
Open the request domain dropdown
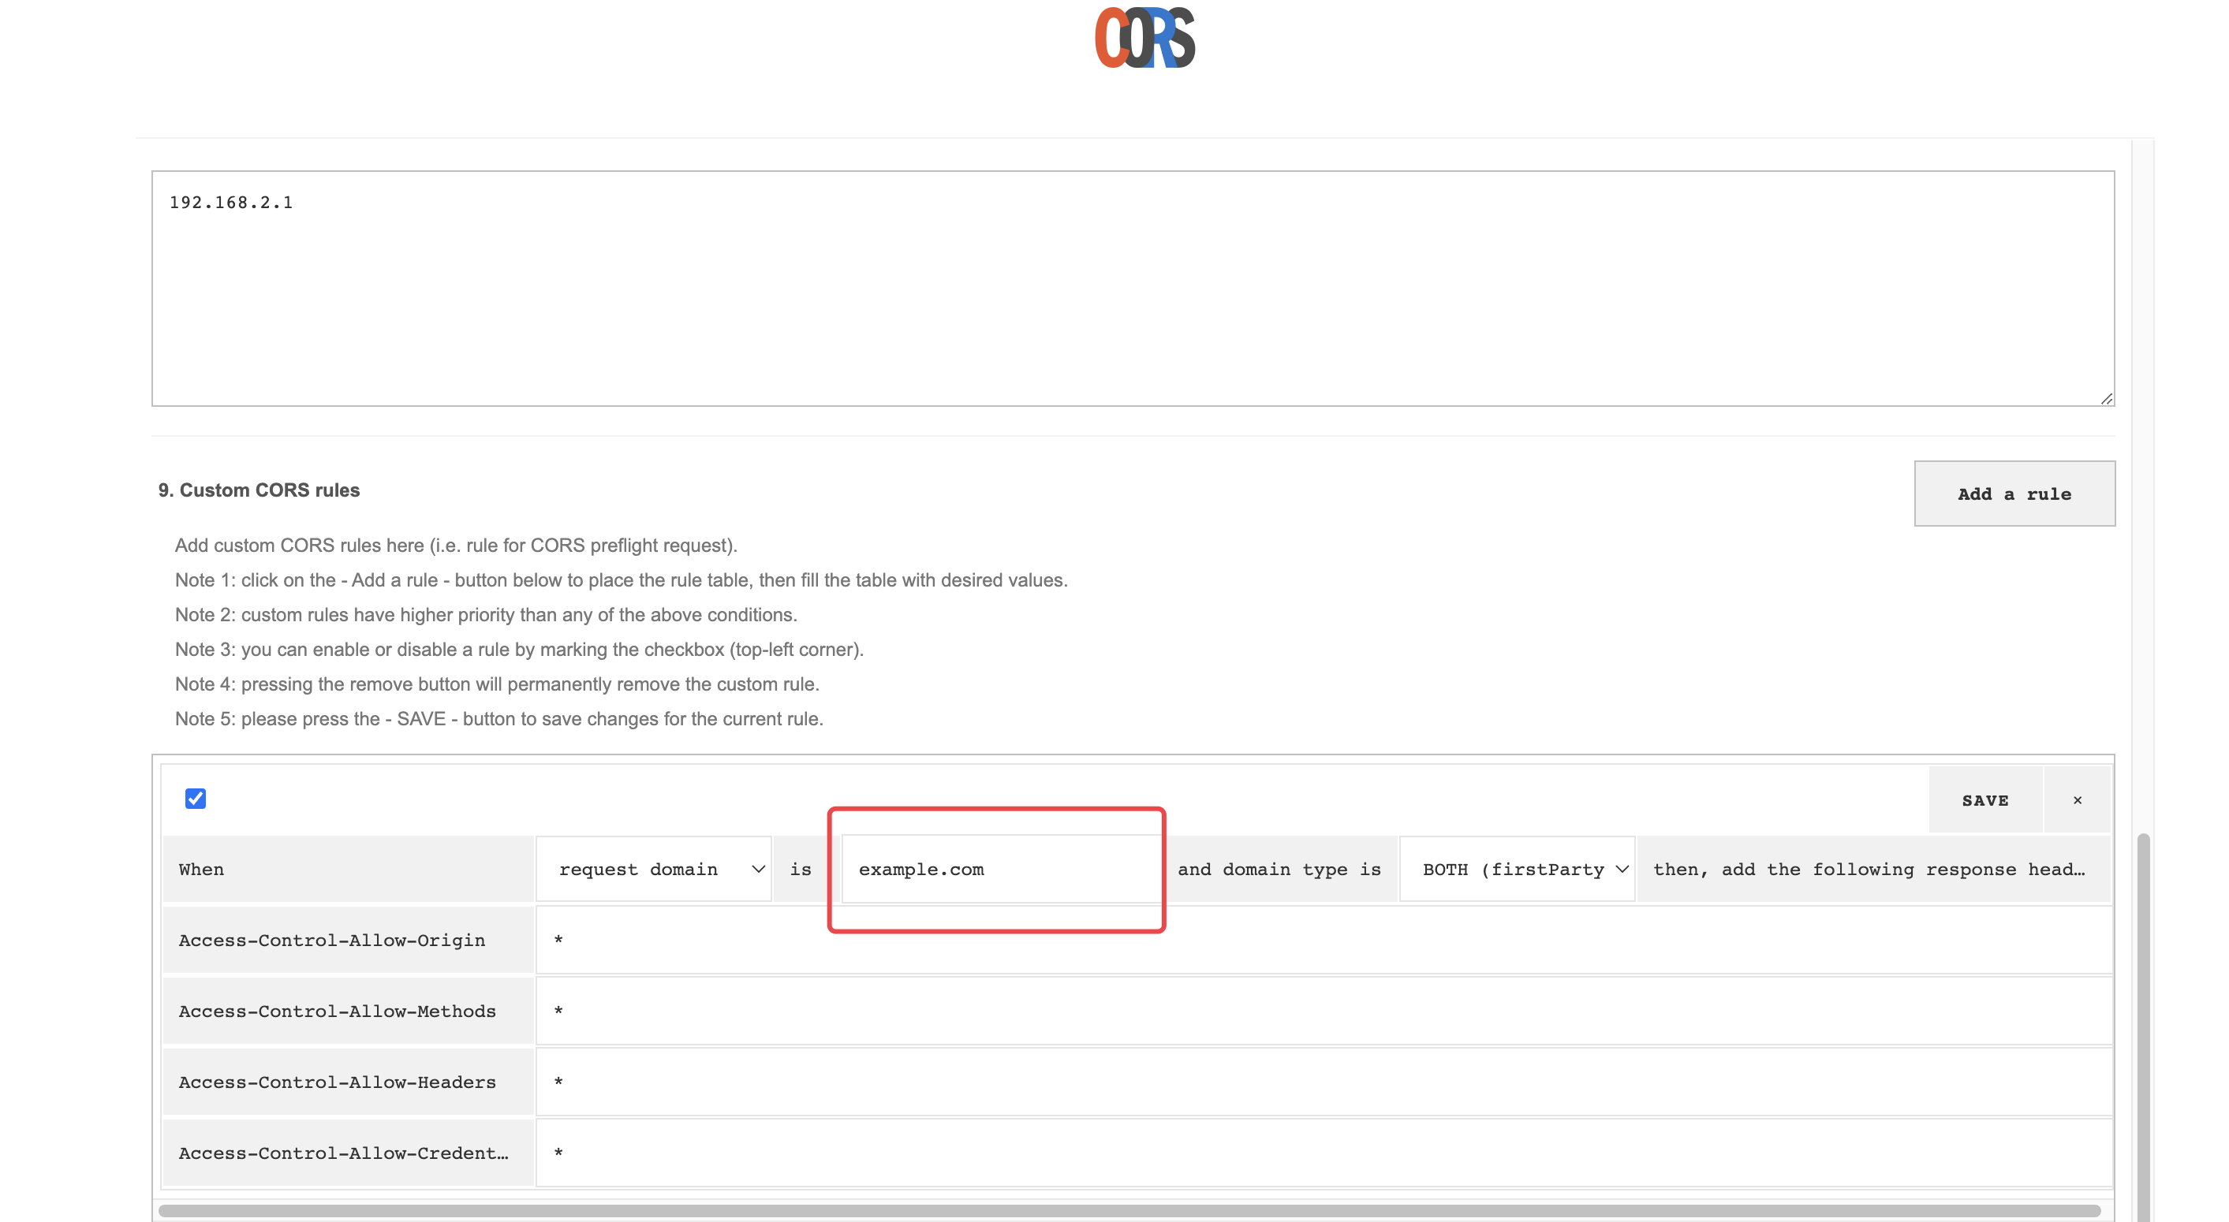653,869
